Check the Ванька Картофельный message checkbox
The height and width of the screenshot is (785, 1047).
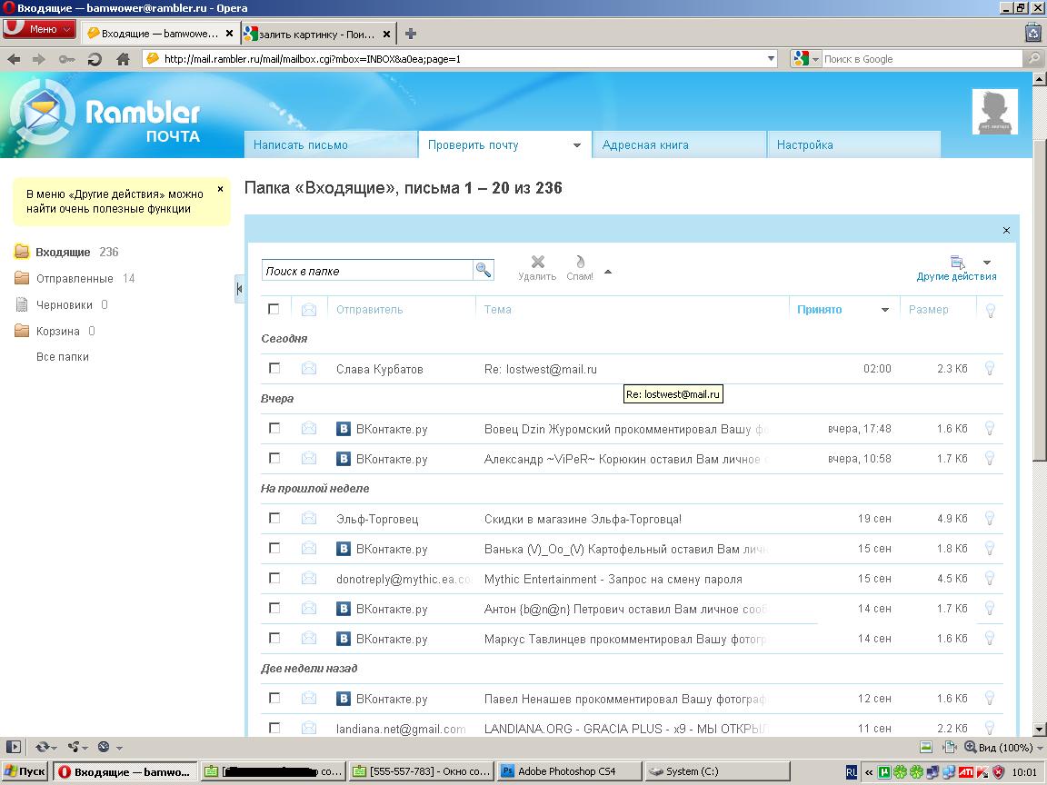tap(274, 548)
